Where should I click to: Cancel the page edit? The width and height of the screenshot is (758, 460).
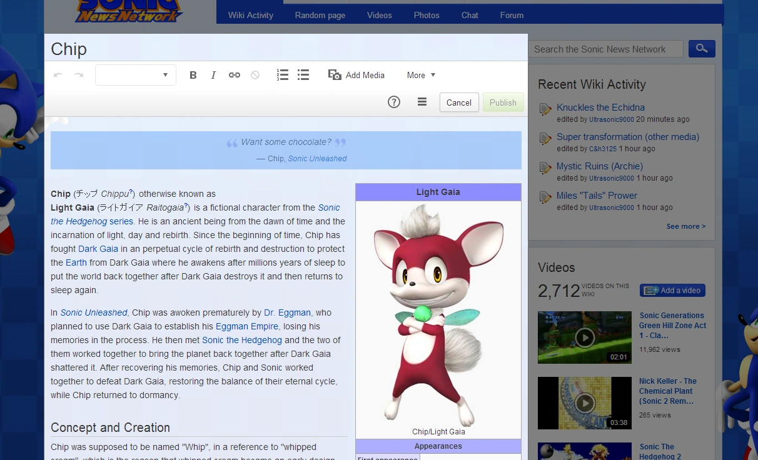[459, 102]
